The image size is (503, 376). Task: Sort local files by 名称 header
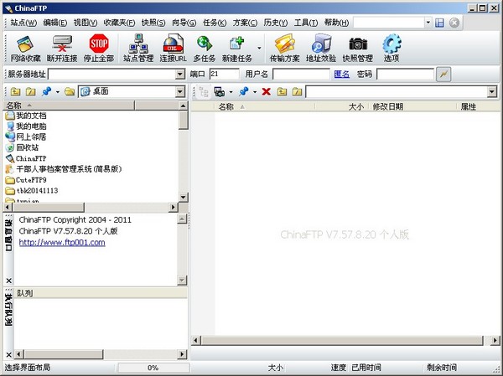point(69,106)
